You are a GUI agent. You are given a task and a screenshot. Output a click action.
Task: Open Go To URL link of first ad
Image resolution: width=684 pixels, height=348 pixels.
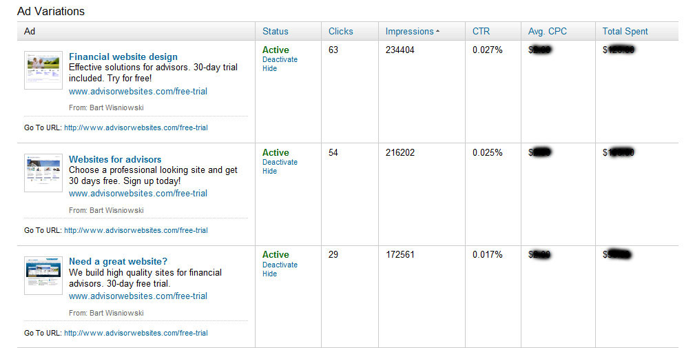[136, 127]
